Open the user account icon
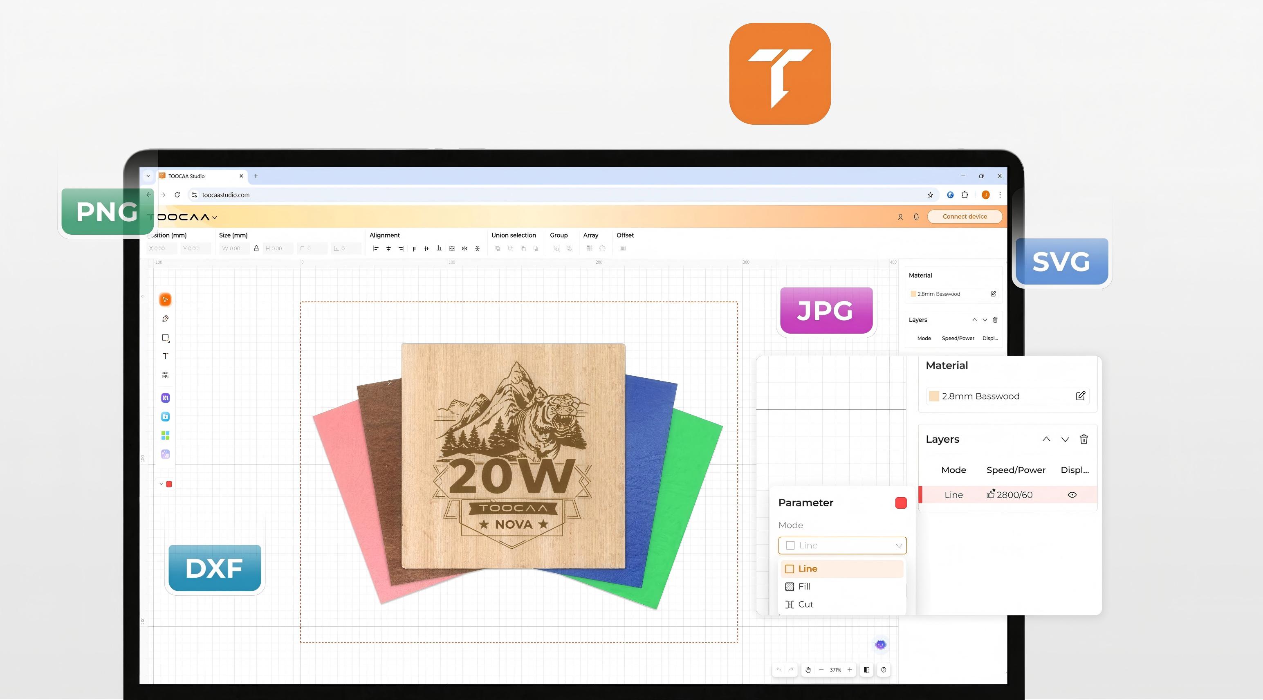The image size is (1263, 700). [900, 217]
